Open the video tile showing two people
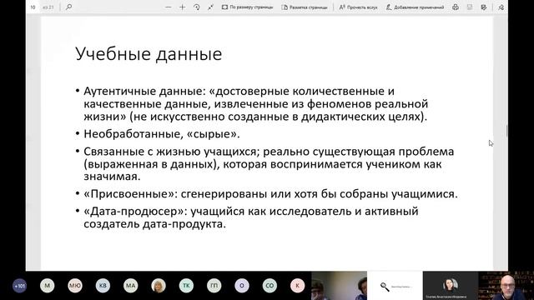This screenshot has height=300, width=534. [x=340, y=286]
